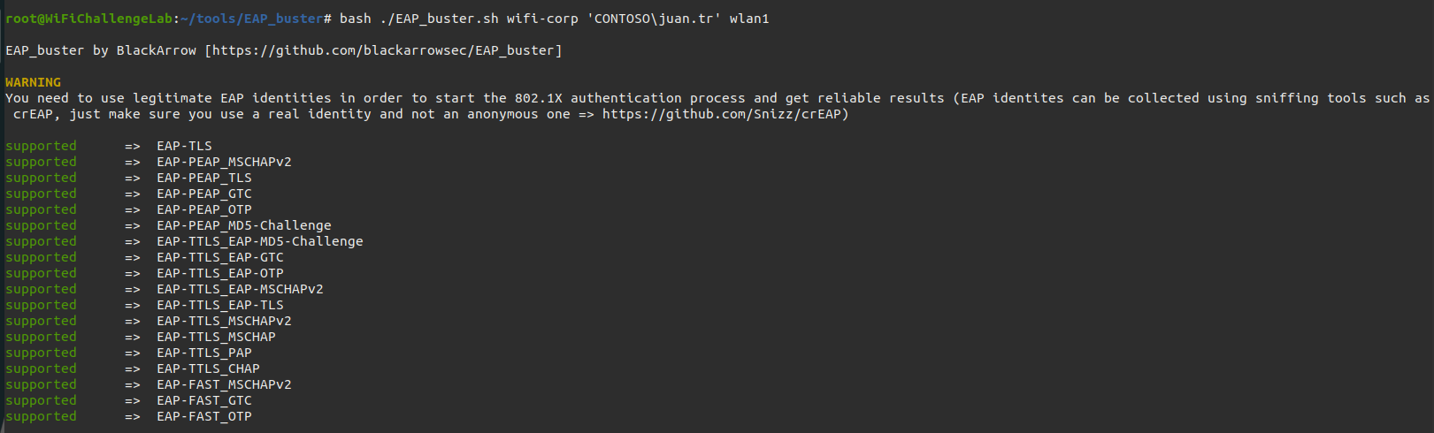Select the EAP-PEAP_GTC result entry
This screenshot has width=1434, height=433.
204,194
